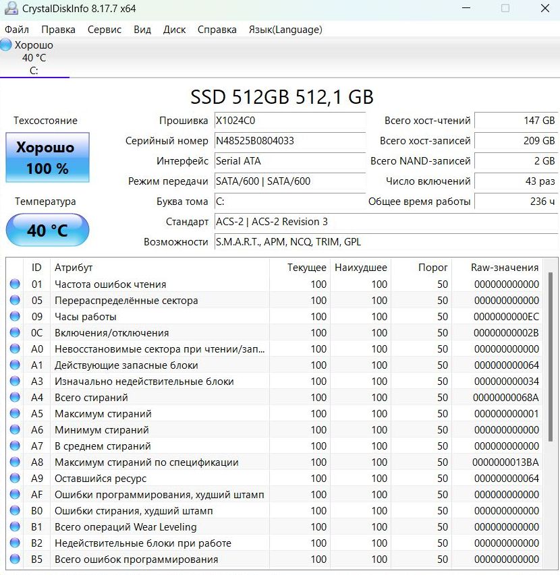Click status icon for Частота ошибок чтения
Viewport: 560px width, 575px height.
pyautogui.click(x=15, y=284)
